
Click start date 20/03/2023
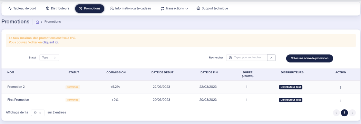coord(161,100)
